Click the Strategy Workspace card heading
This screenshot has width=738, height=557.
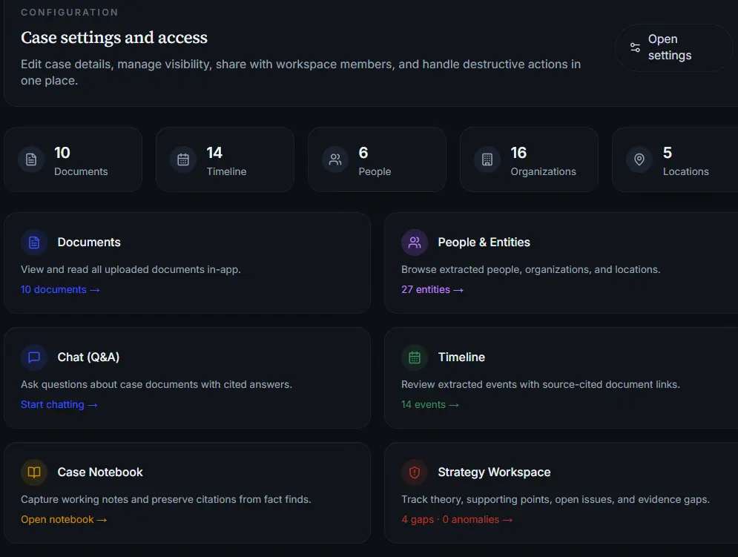(494, 472)
